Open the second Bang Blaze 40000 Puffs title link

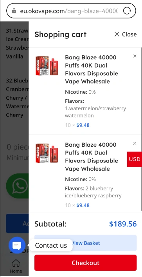point(92,157)
